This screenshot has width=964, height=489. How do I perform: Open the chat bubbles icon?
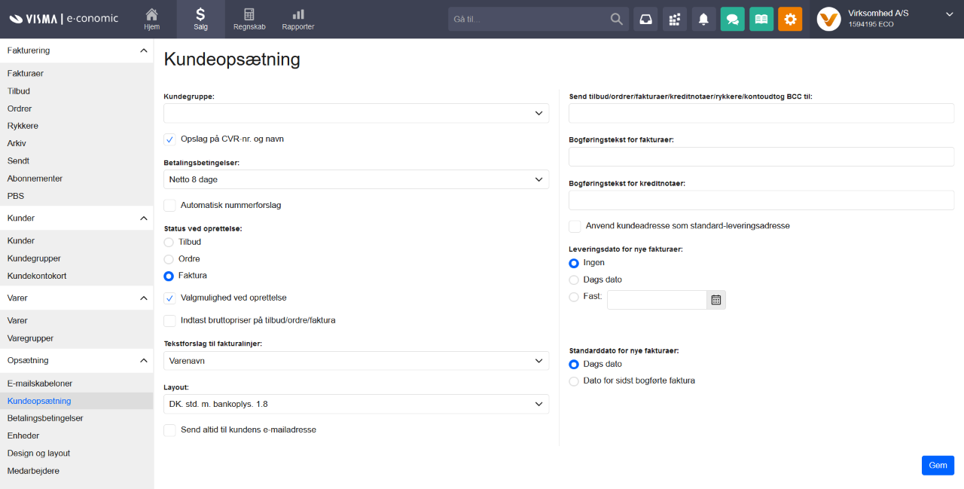tap(732, 20)
